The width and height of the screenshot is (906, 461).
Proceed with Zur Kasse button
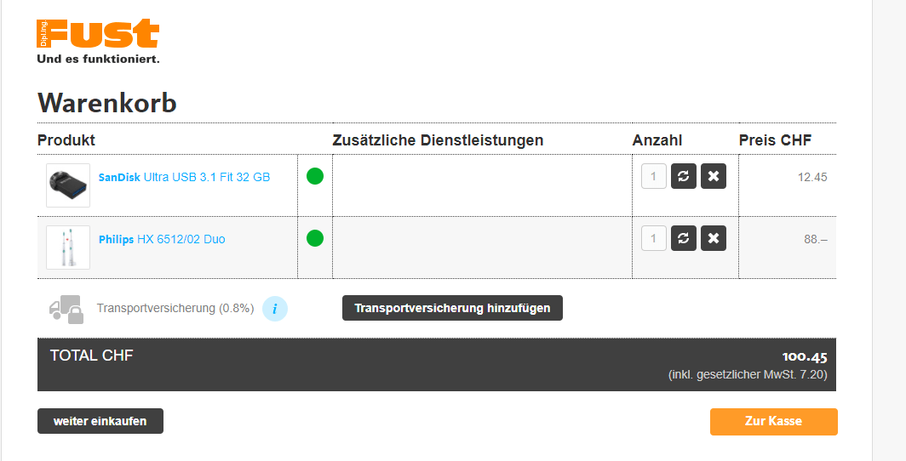[773, 421]
